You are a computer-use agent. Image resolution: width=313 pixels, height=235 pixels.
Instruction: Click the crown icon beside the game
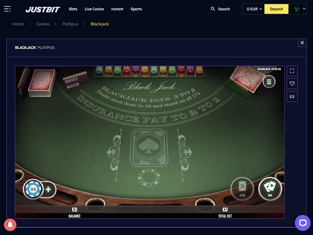292,97
